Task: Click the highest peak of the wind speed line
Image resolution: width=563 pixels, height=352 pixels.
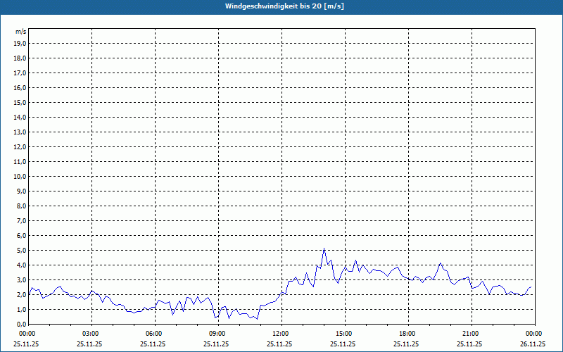Action: [324, 249]
